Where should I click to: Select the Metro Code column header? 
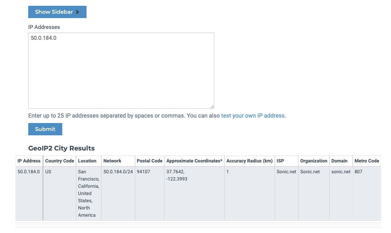pos(367,161)
